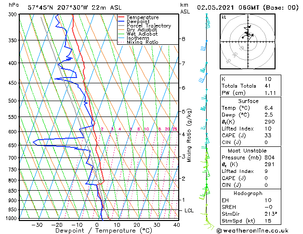The image size is (303, 234).
Task: Click the 300 hPa pressure label
Action: tap(13, 14)
